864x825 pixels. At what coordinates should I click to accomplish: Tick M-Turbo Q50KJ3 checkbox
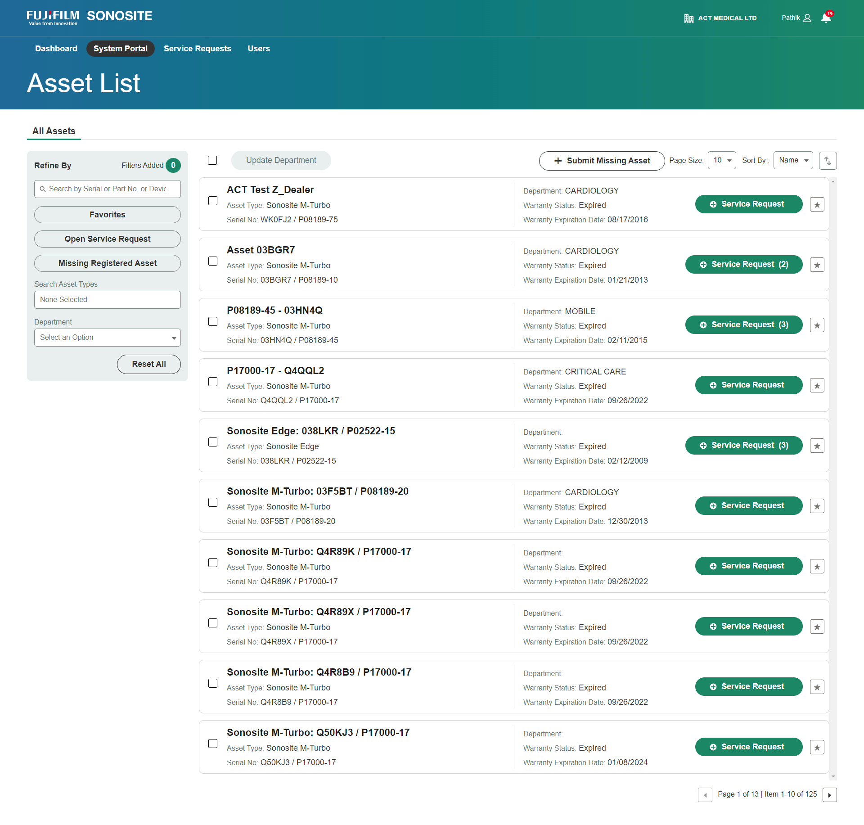click(x=213, y=744)
